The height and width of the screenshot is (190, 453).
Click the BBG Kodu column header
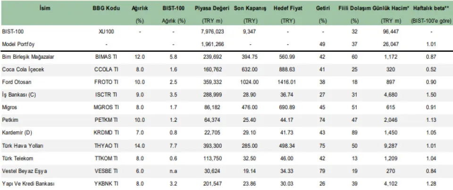point(106,8)
